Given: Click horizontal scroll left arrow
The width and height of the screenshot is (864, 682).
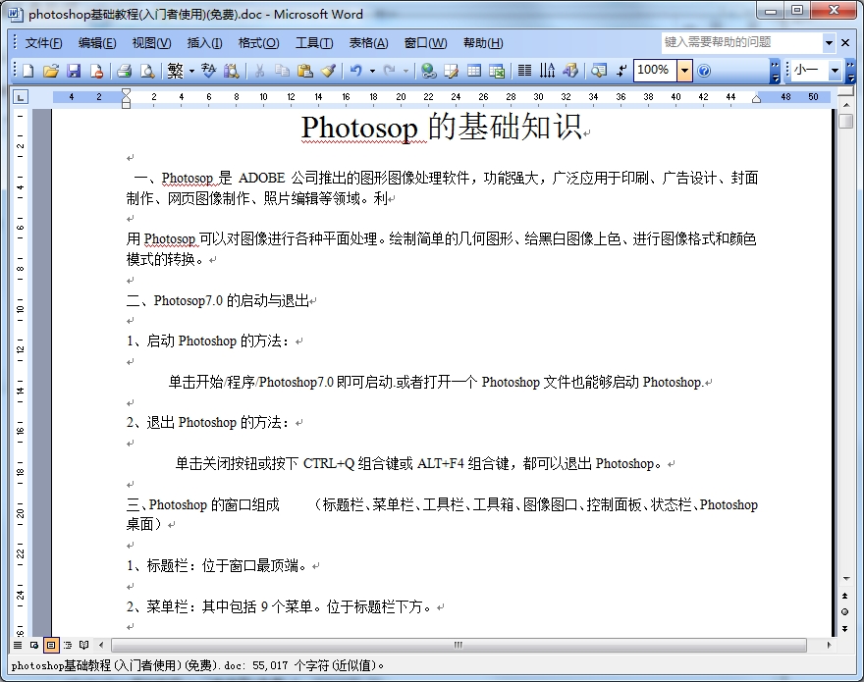Looking at the screenshot, I should click(x=101, y=645).
